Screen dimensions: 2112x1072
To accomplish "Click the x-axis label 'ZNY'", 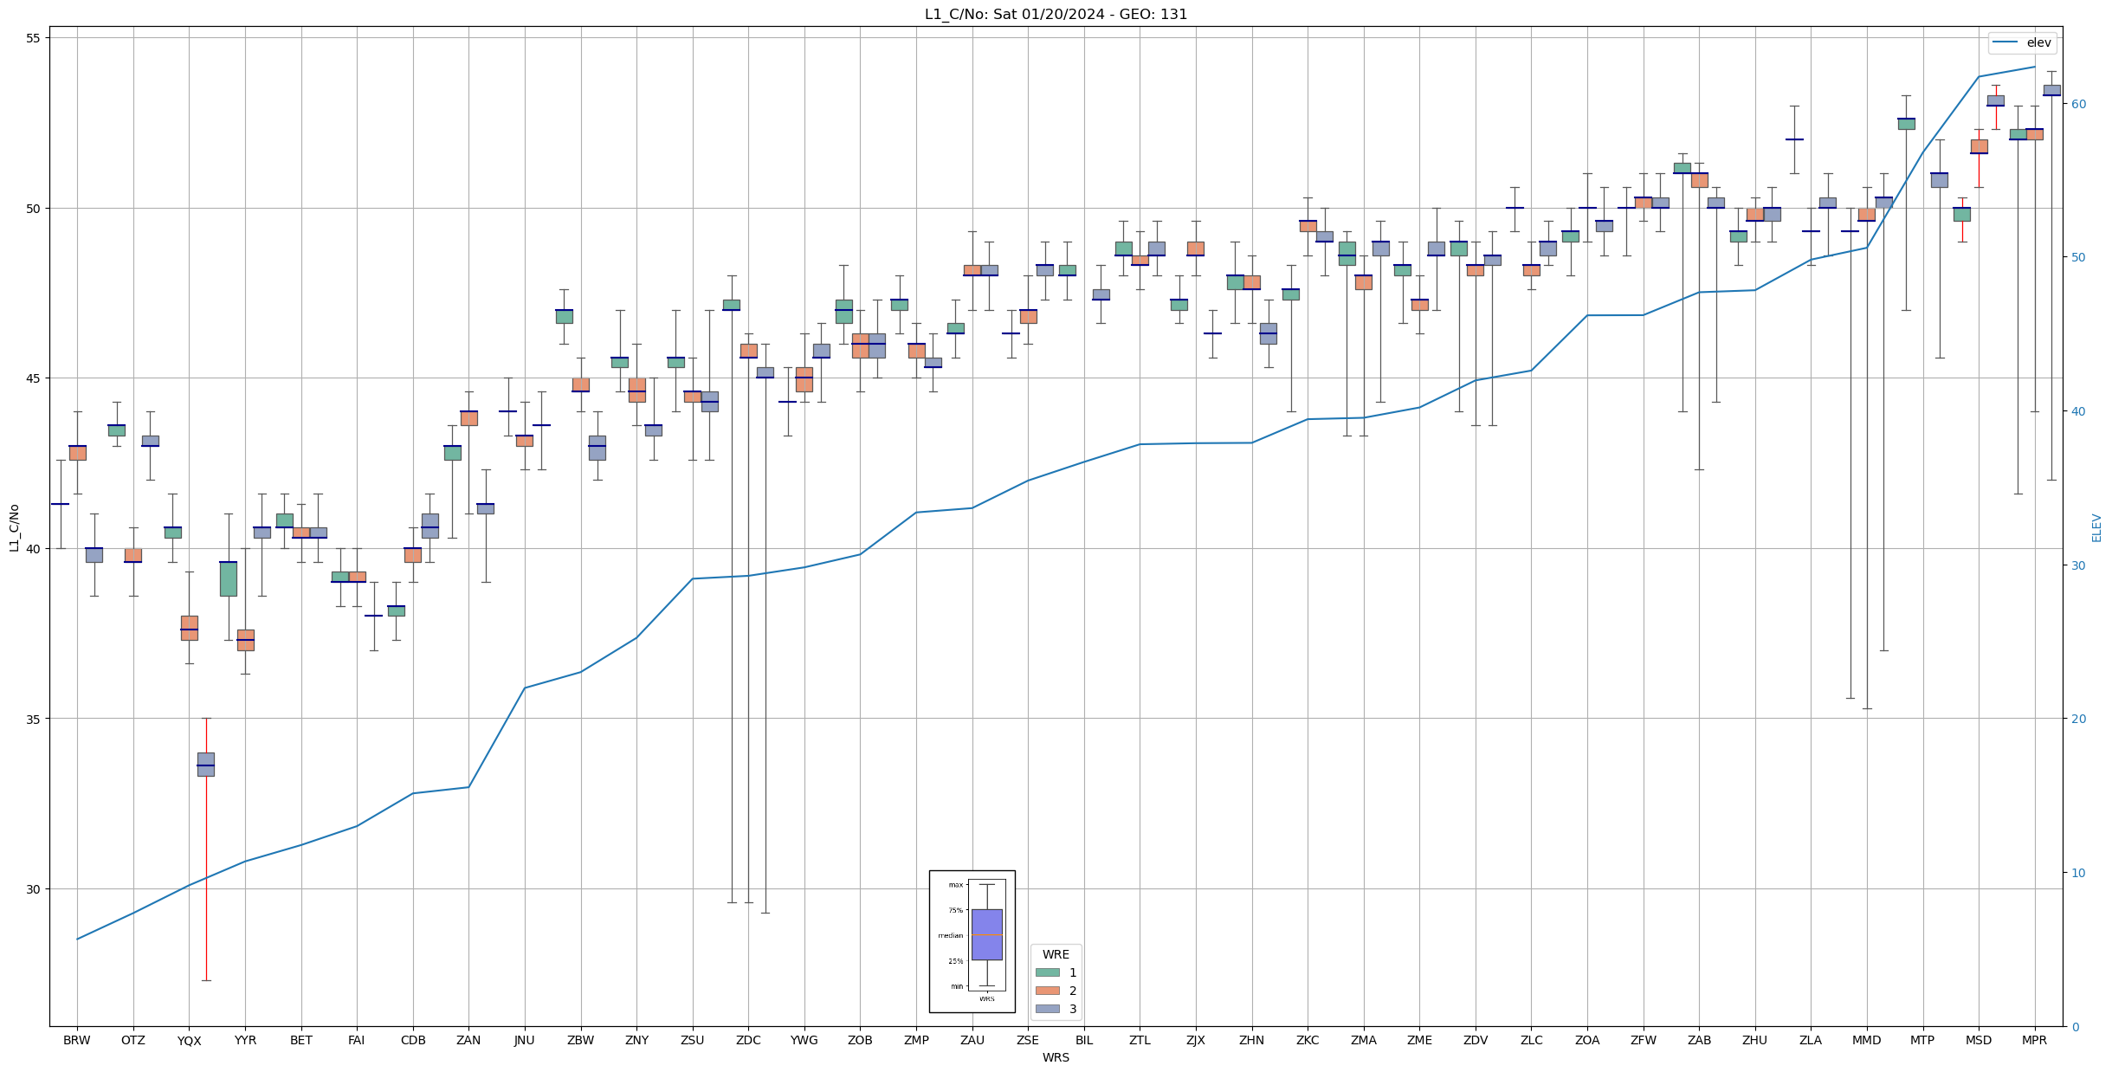I will [x=636, y=1040].
